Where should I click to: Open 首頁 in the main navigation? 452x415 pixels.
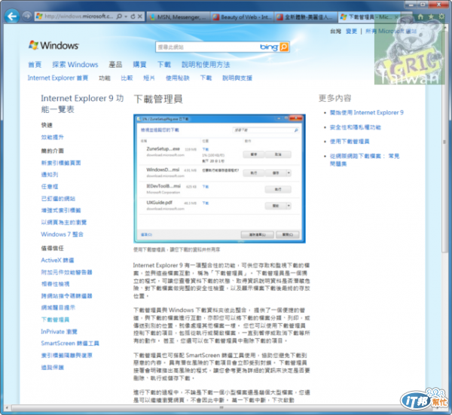[35, 65]
